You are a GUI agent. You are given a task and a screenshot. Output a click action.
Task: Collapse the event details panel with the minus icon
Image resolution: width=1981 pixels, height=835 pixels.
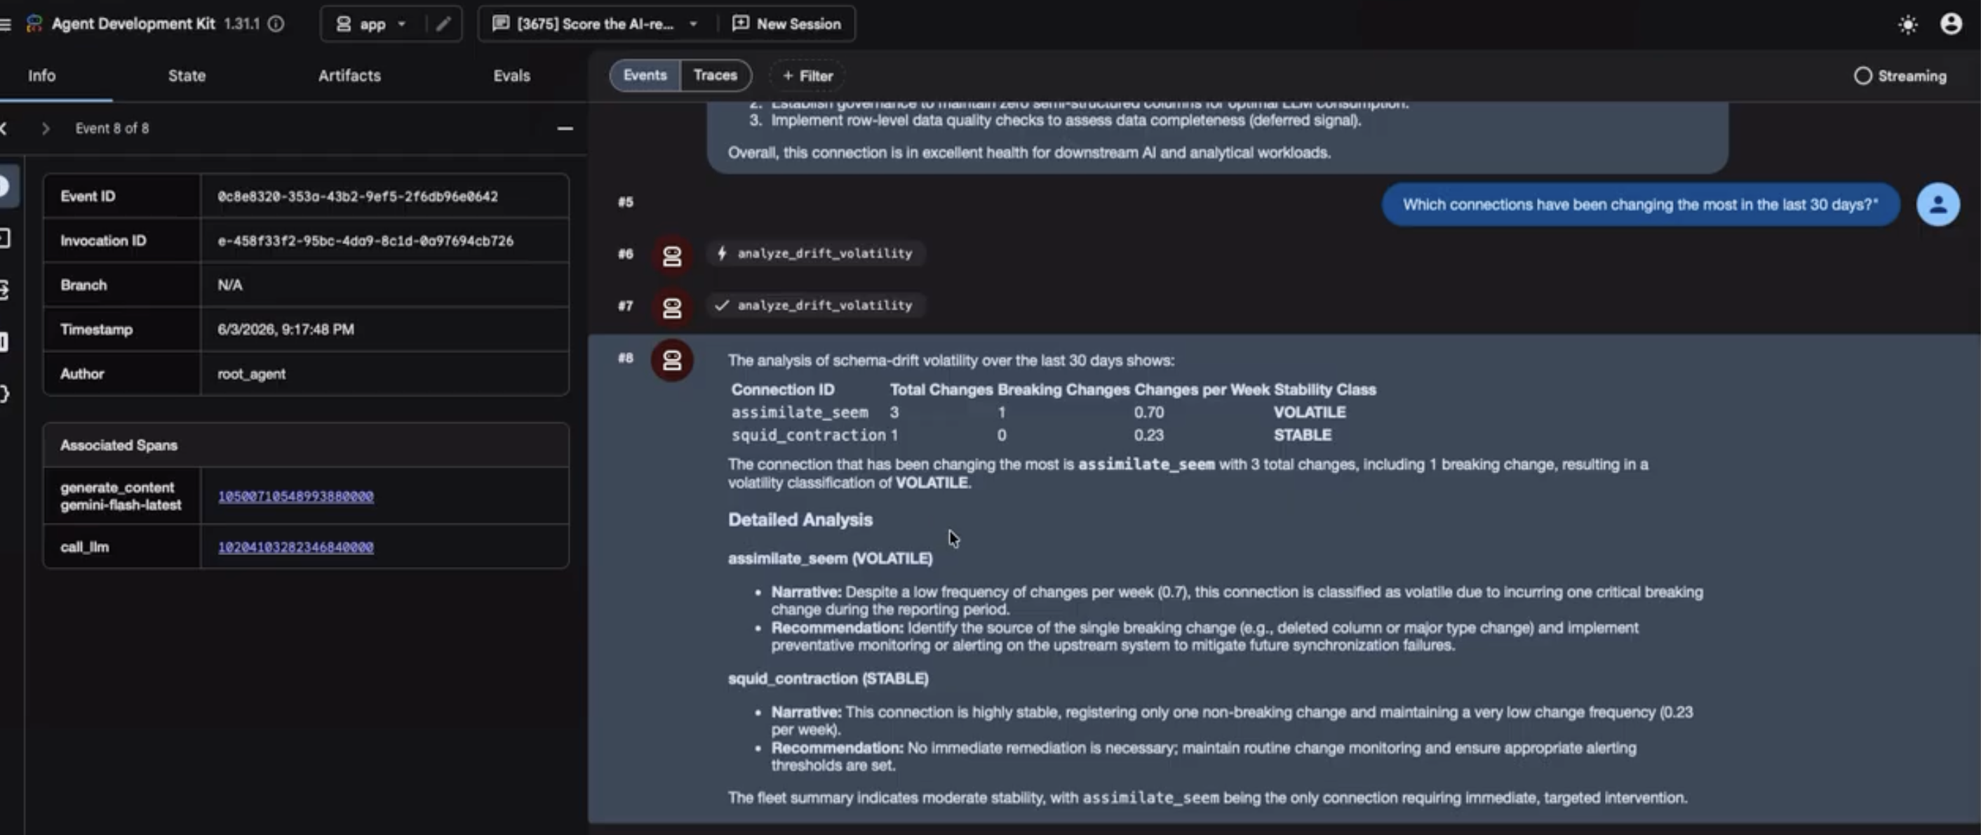[565, 128]
